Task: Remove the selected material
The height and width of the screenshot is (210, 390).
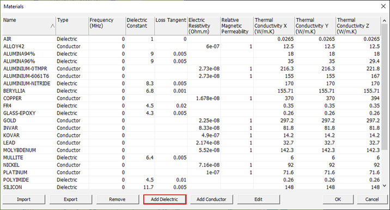Action: point(118,199)
